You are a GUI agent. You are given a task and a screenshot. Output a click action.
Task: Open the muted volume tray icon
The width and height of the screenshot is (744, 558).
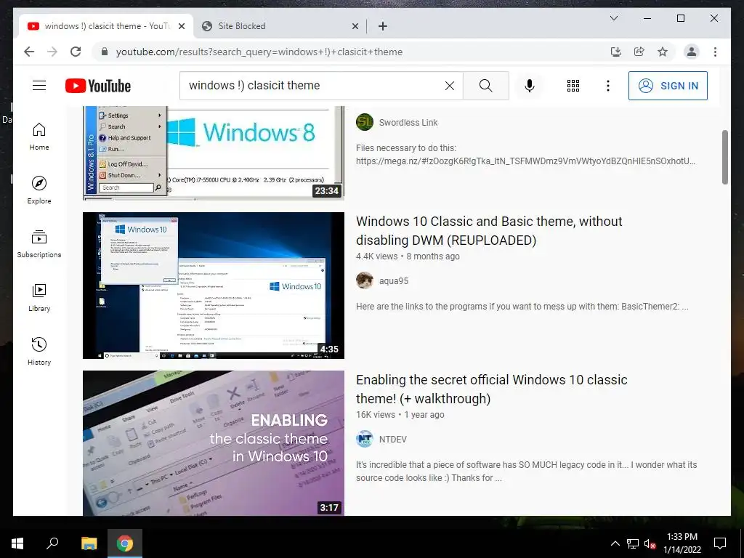650,543
